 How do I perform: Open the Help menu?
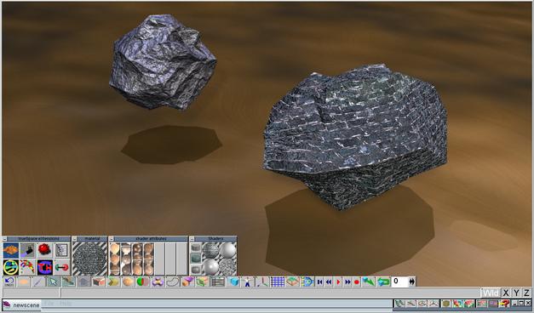(66, 304)
